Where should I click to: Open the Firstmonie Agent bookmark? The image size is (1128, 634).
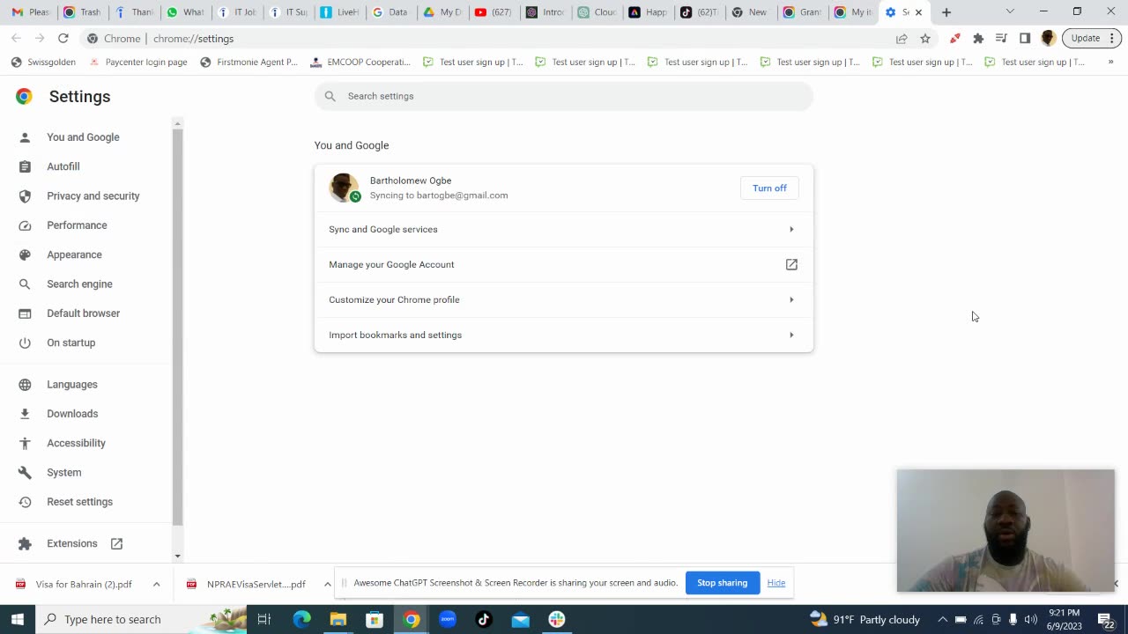click(x=249, y=63)
